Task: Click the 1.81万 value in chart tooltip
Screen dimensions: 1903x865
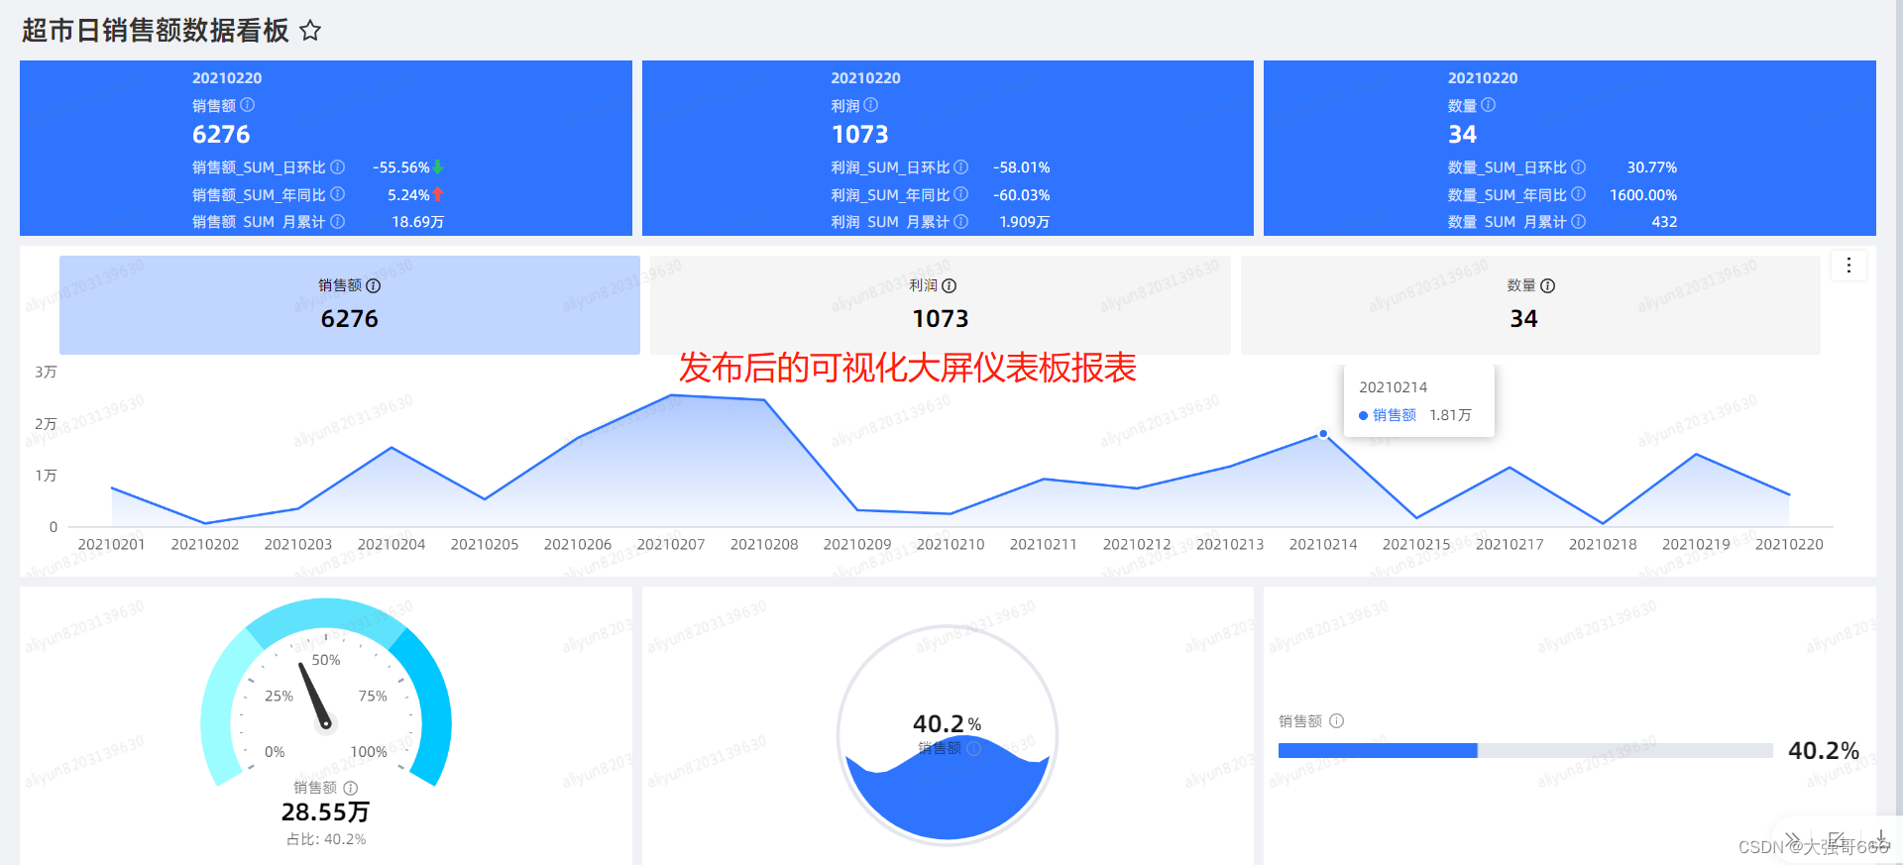Action: click(x=1450, y=415)
